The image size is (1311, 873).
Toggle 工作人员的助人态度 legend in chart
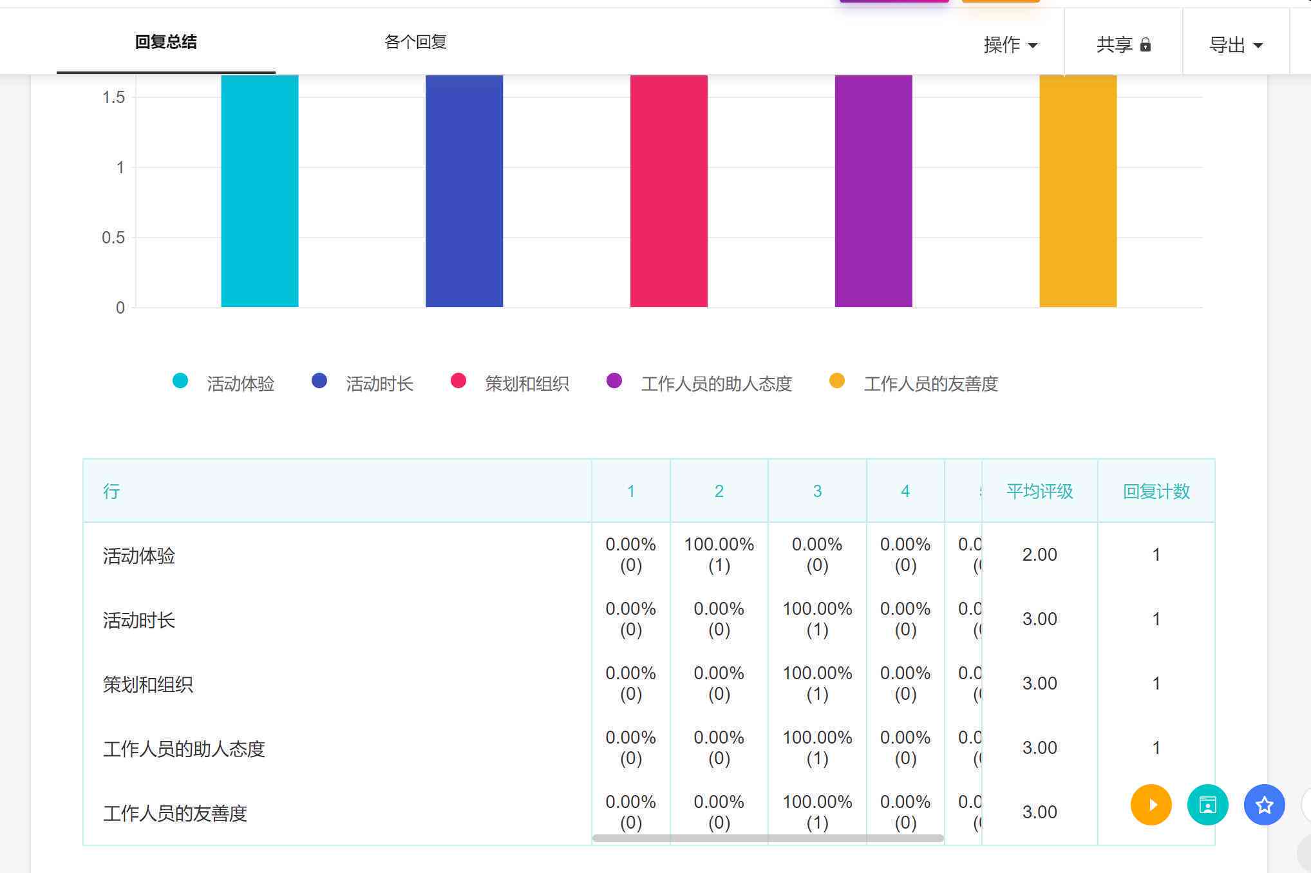pos(699,383)
